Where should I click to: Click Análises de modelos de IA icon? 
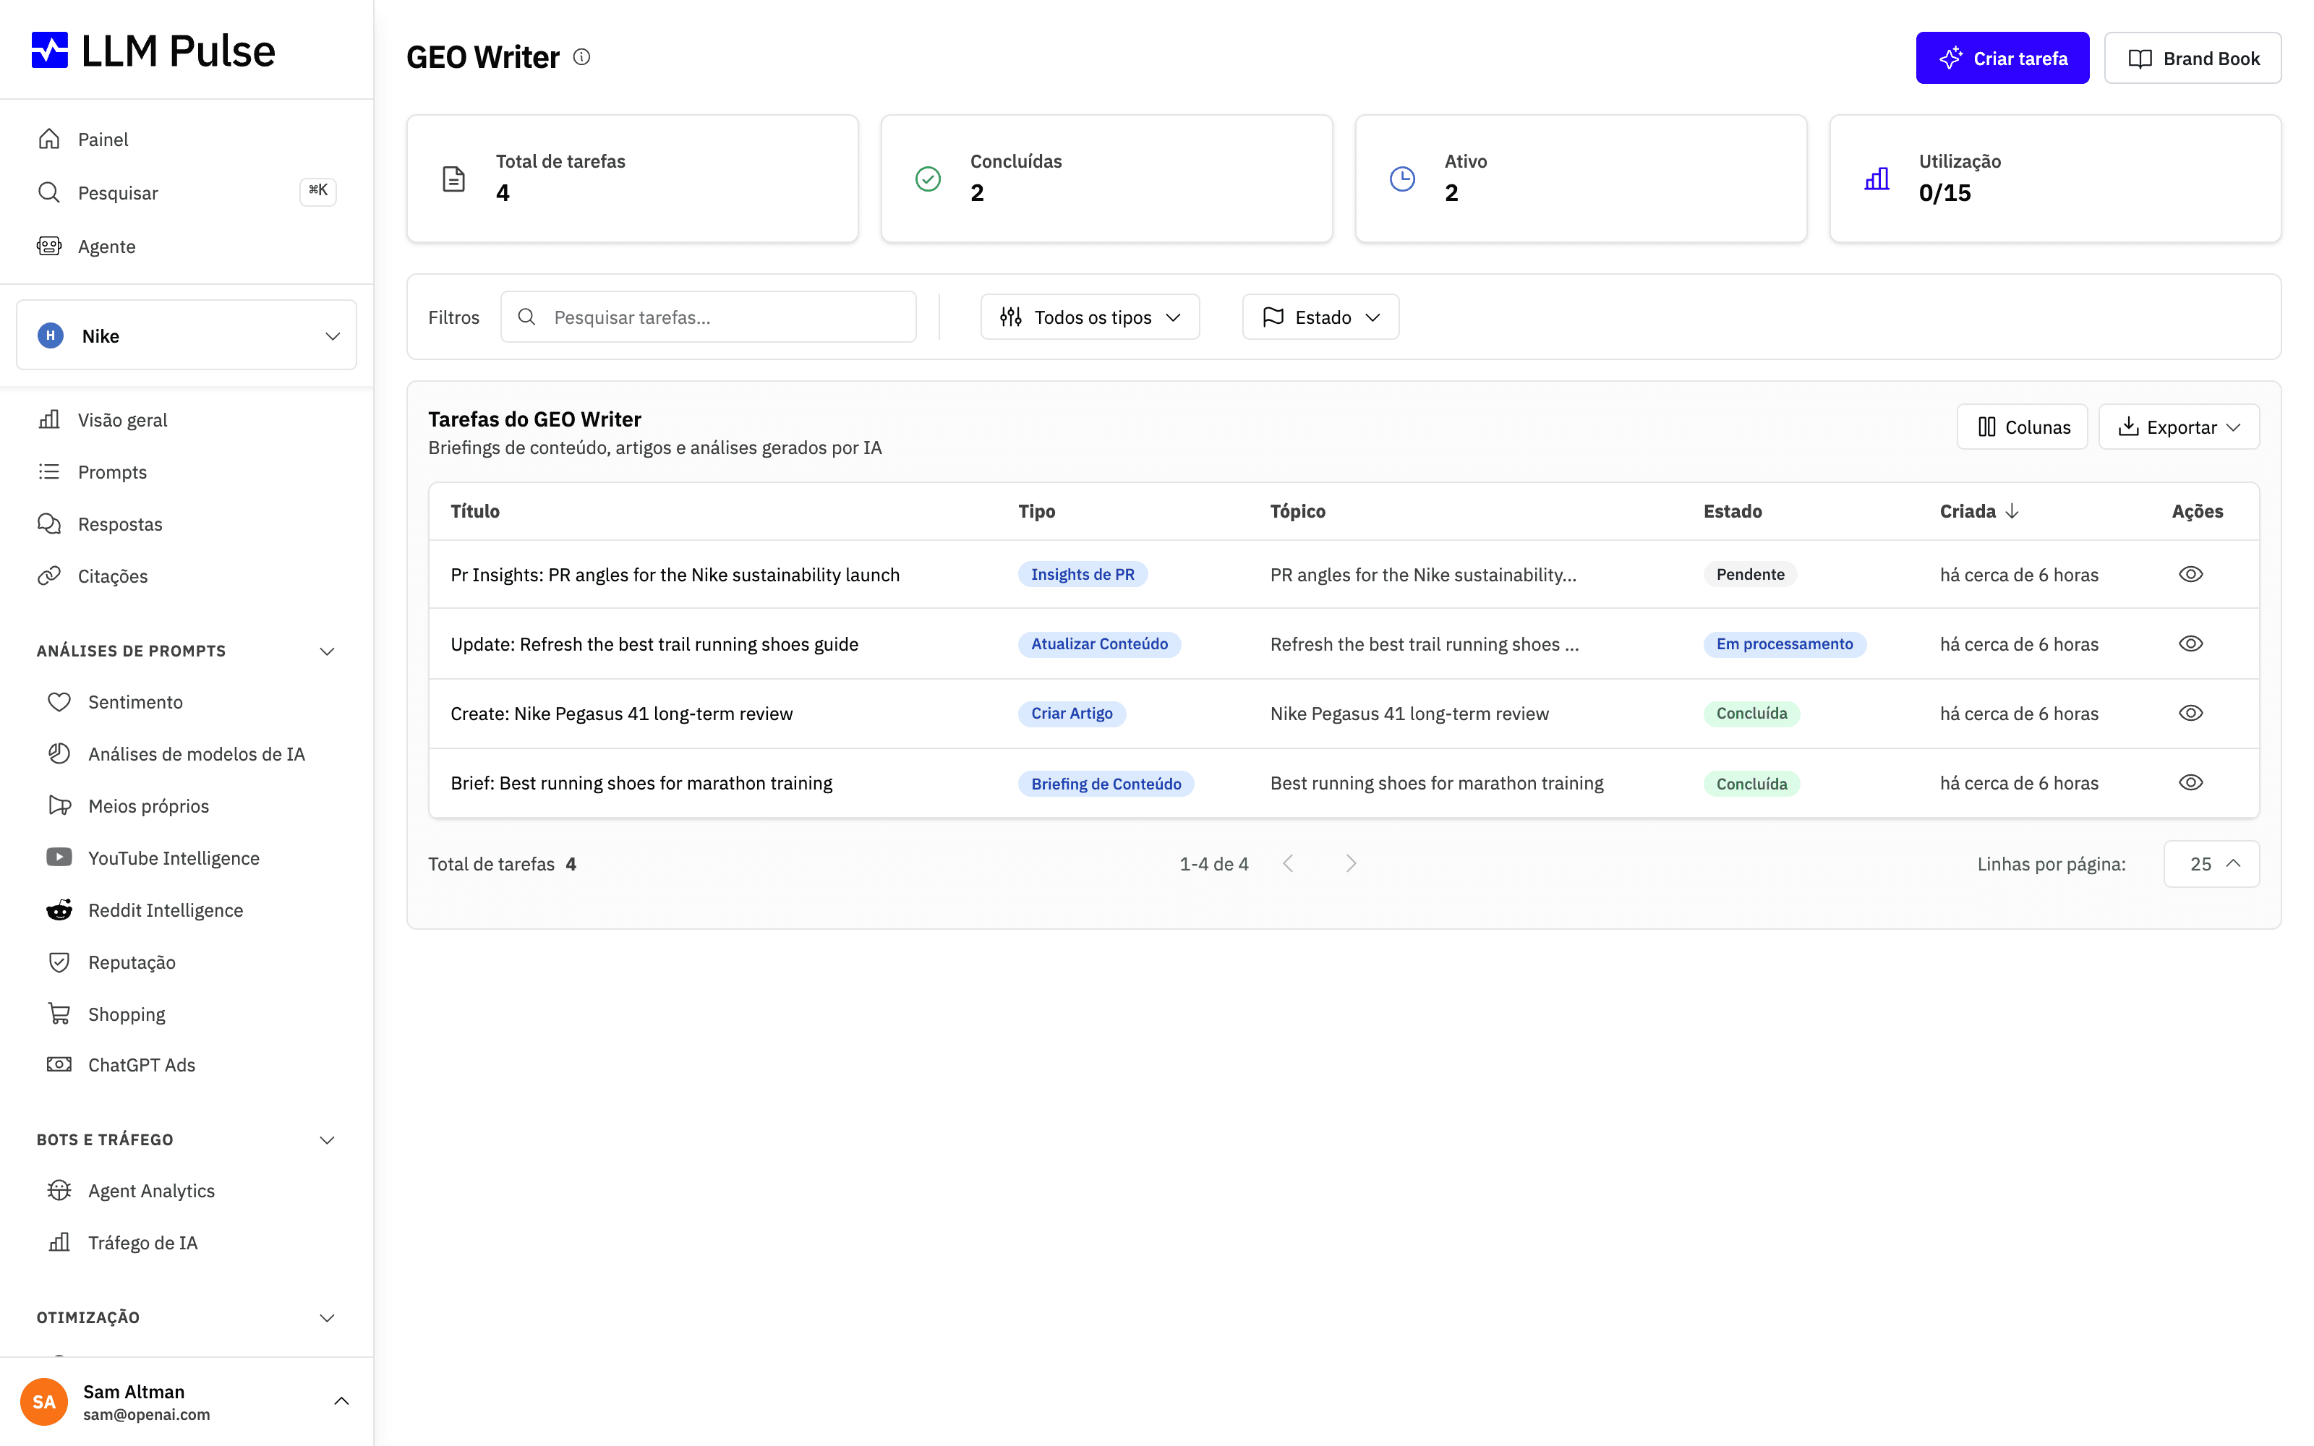[x=59, y=753]
